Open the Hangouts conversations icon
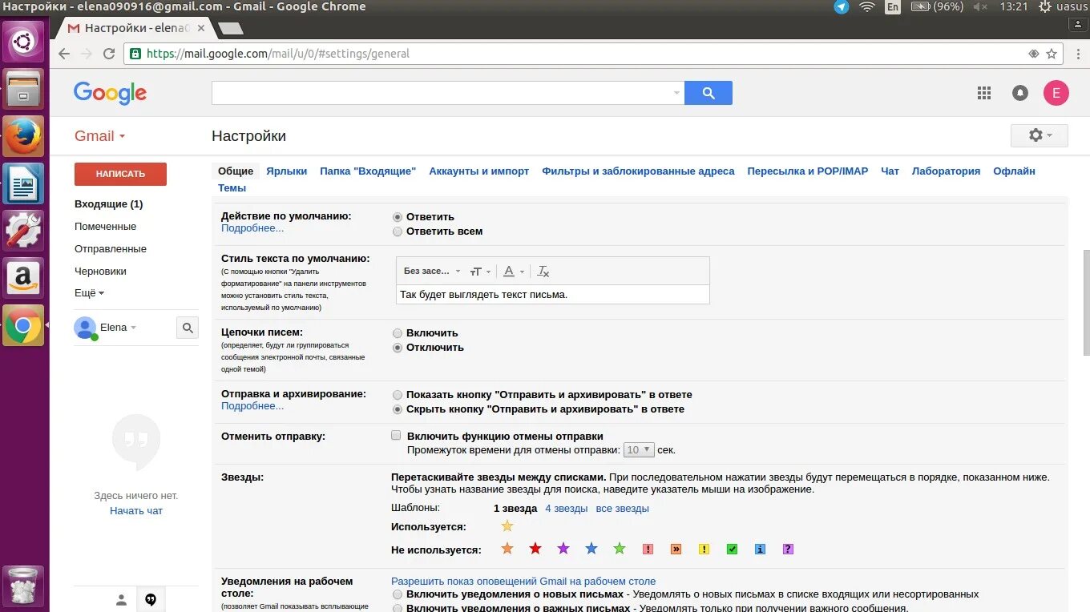This screenshot has width=1090, height=612. (151, 599)
